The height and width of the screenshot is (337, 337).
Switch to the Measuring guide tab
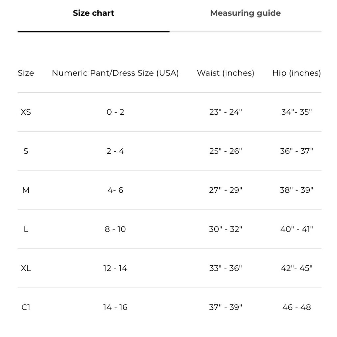(245, 13)
